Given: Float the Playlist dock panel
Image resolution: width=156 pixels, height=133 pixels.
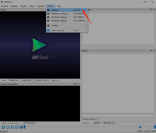Looking at the screenshot, I should pos(151,51).
